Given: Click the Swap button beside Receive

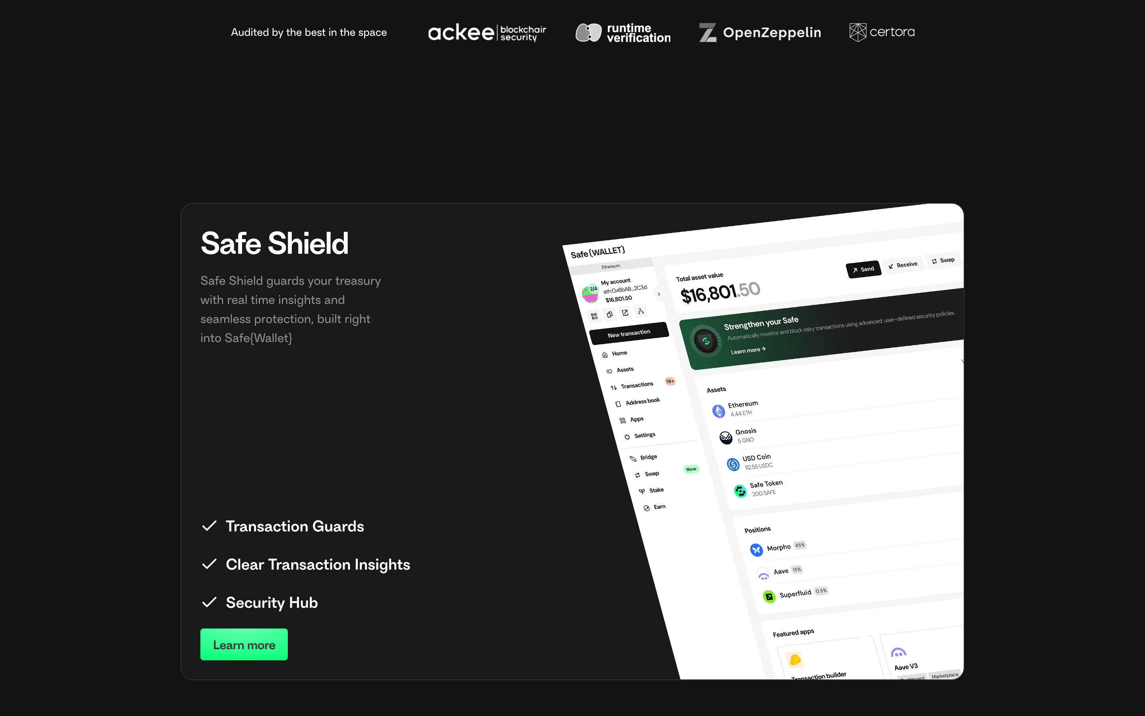Looking at the screenshot, I should click(943, 261).
